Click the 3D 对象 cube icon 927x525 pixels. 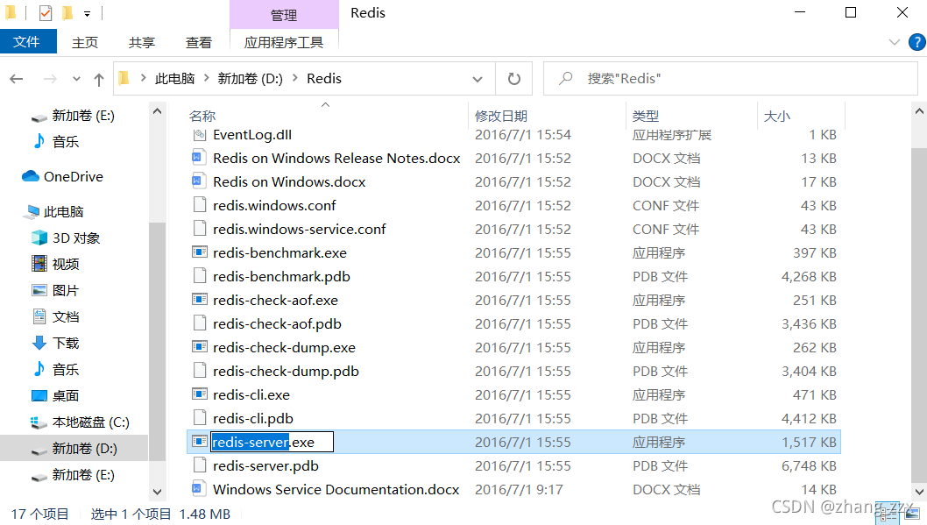point(39,238)
